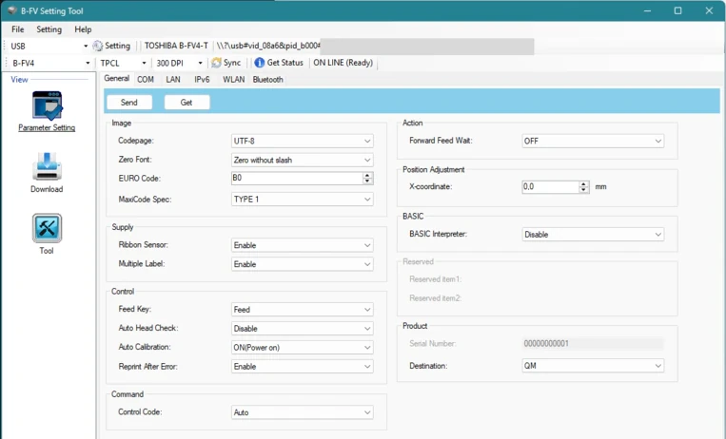Image resolution: width=726 pixels, height=439 pixels.
Task: Click the Get Status info icon
Action: [260, 63]
